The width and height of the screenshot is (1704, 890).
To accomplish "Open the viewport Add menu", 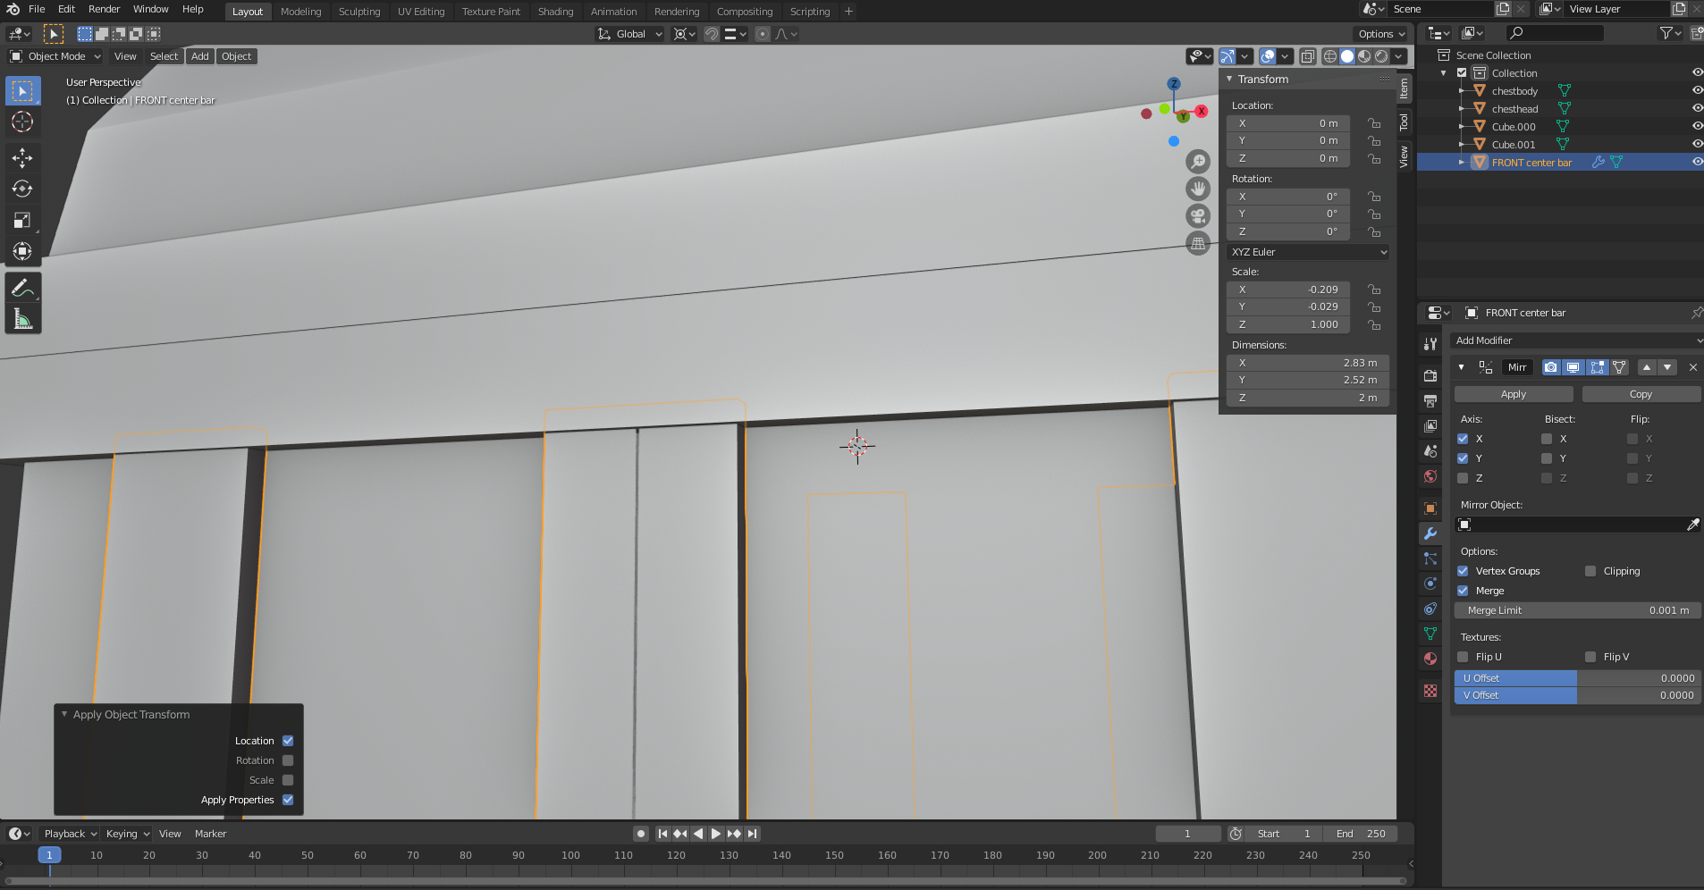I will tap(200, 56).
